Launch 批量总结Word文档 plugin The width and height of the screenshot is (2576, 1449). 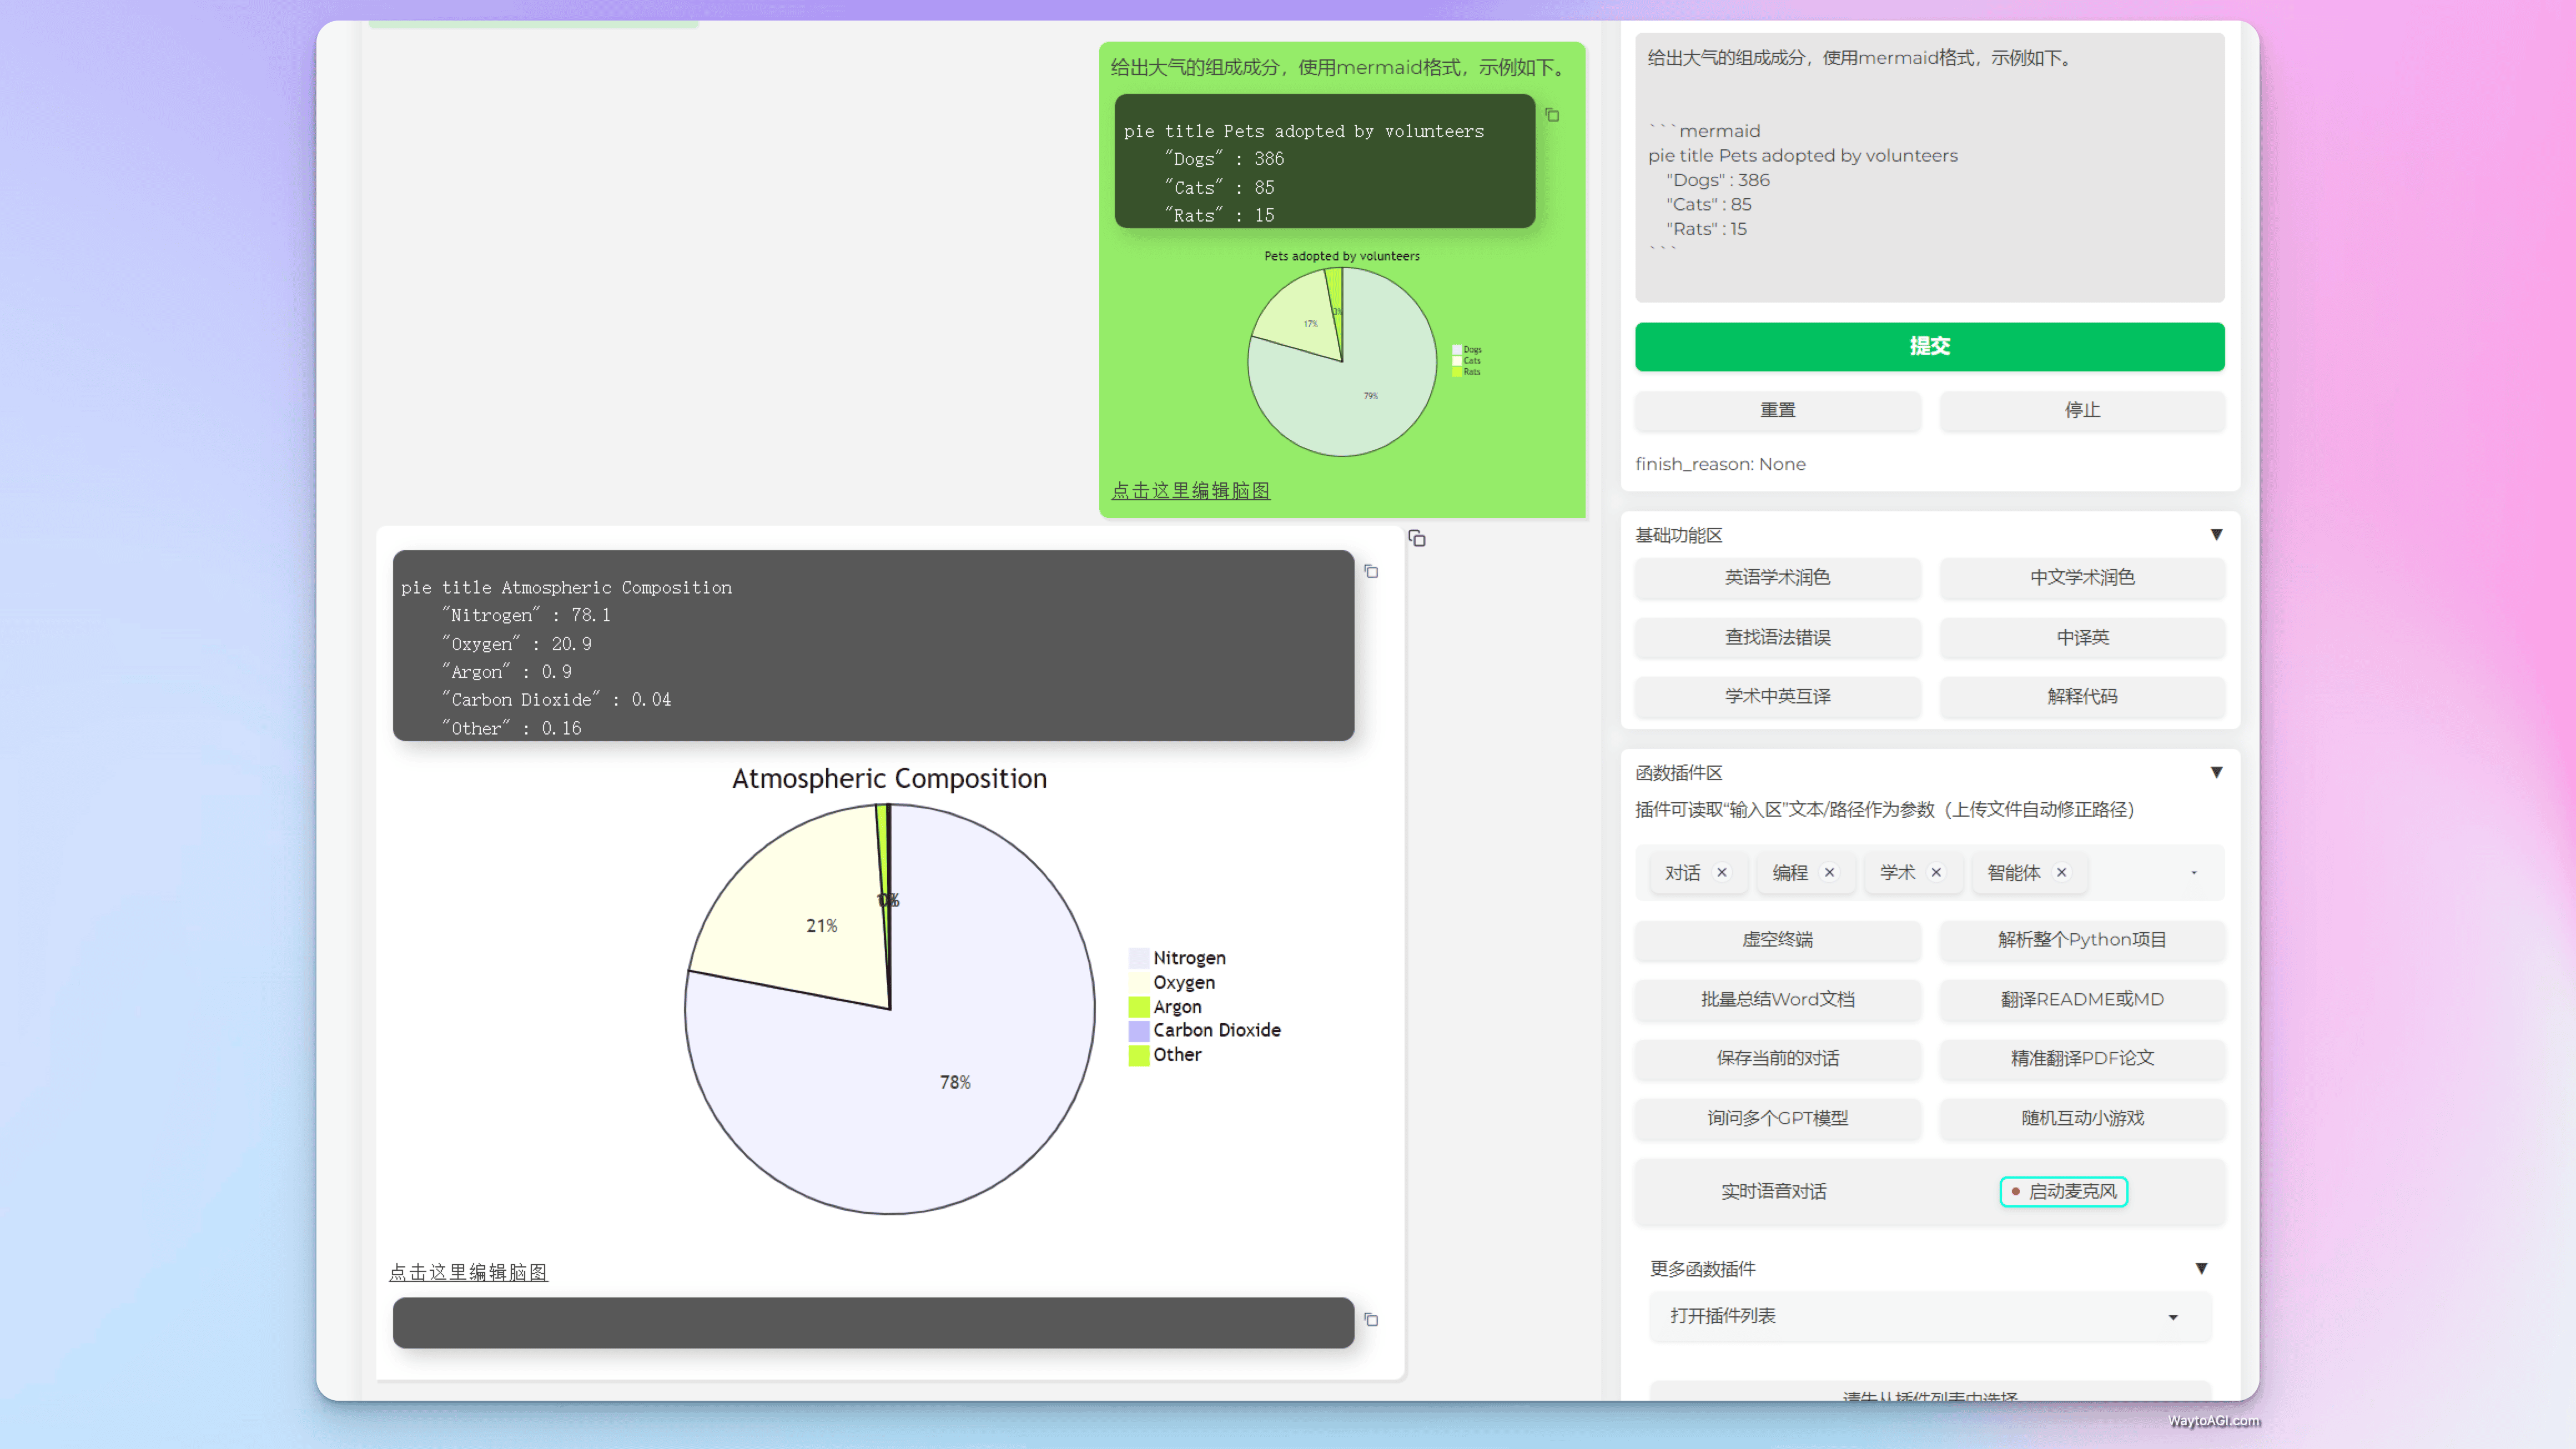click(x=1777, y=999)
